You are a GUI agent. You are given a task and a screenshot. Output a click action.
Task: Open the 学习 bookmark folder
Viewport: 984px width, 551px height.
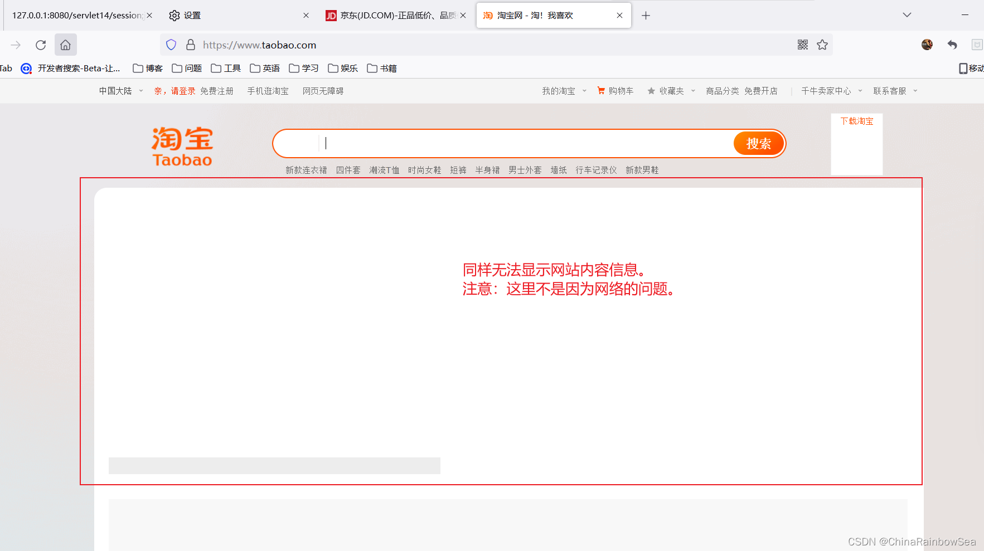pos(304,69)
